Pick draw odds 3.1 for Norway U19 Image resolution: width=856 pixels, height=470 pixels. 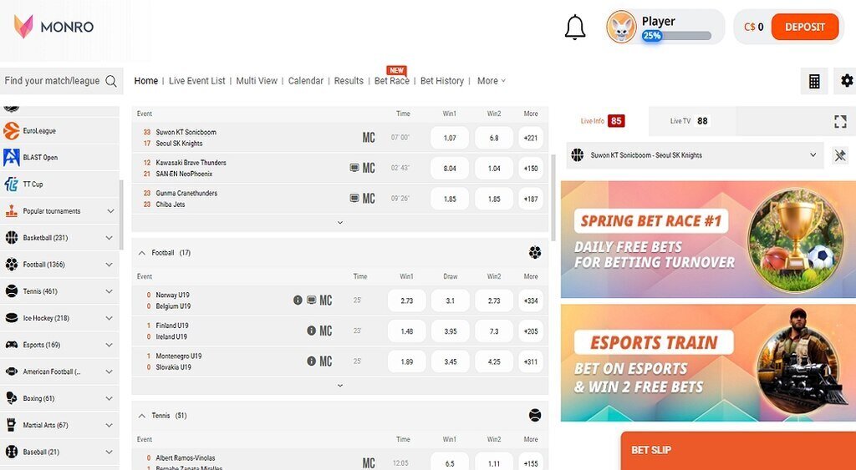451,301
